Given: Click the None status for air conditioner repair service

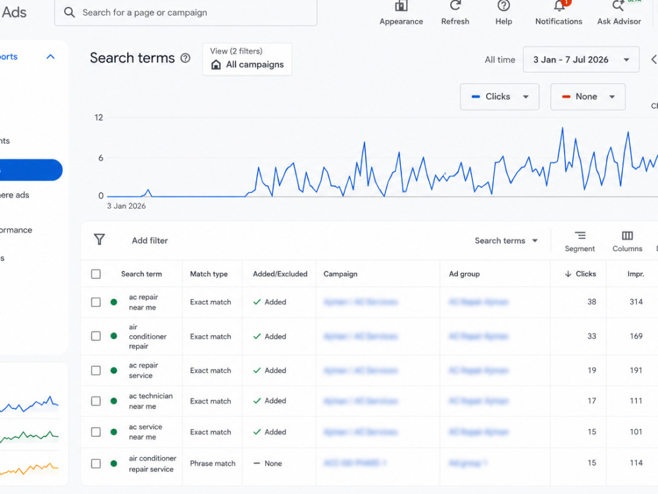Looking at the screenshot, I should pyautogui.click(x=268, y=463).
